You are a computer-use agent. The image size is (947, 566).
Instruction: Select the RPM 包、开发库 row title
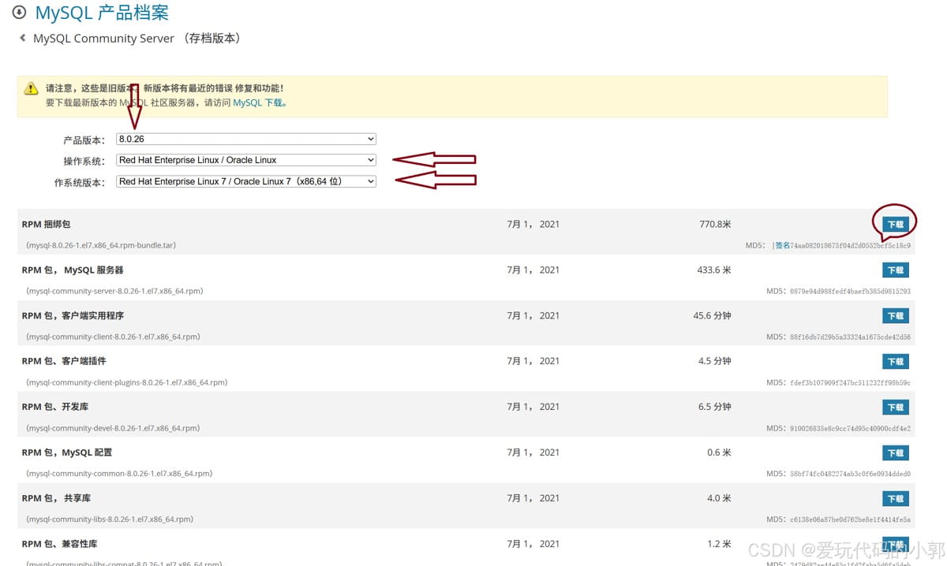tap(55, 407)
